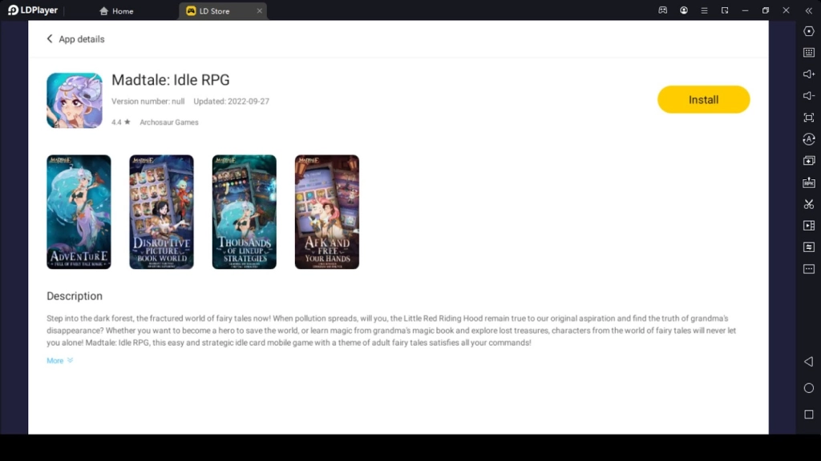The image size is (821, 461).
Task: Collapse the sidebar with the double-chevron arrows
Action: (x=807, y=10)
